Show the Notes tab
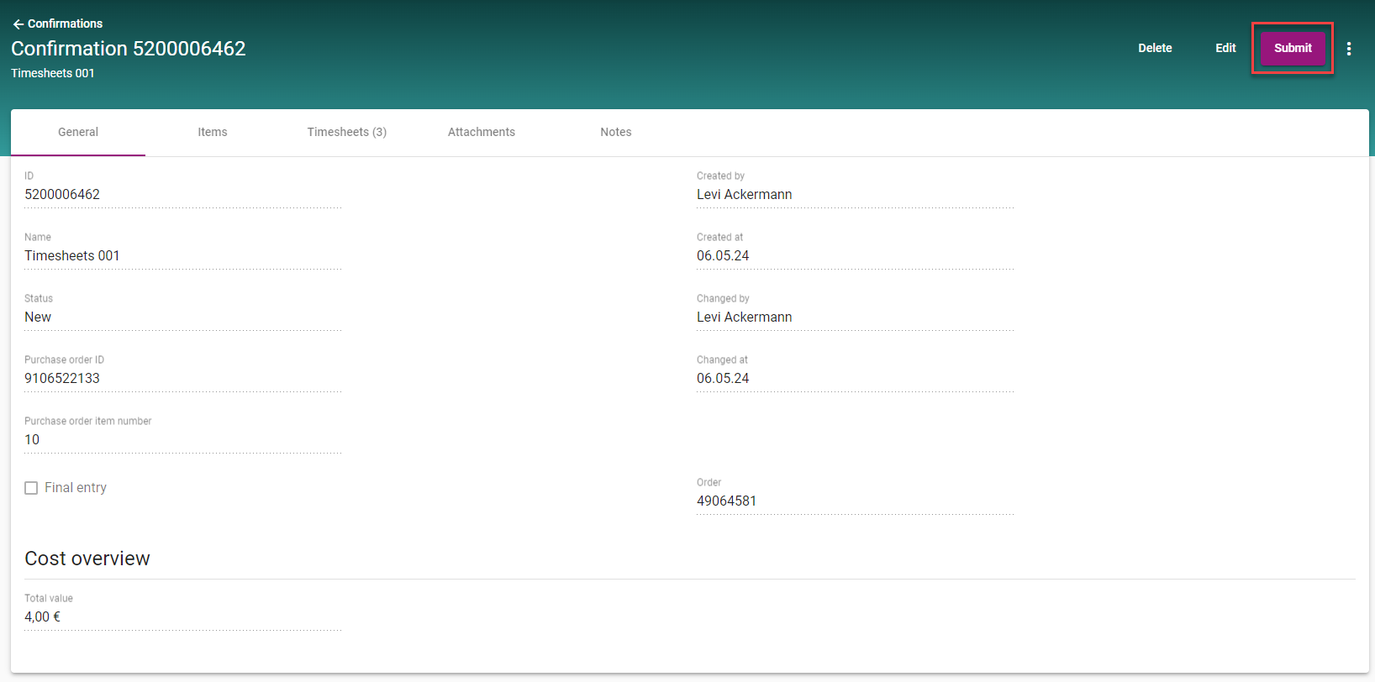This screenshot has height=682, width=1375. 615,132
